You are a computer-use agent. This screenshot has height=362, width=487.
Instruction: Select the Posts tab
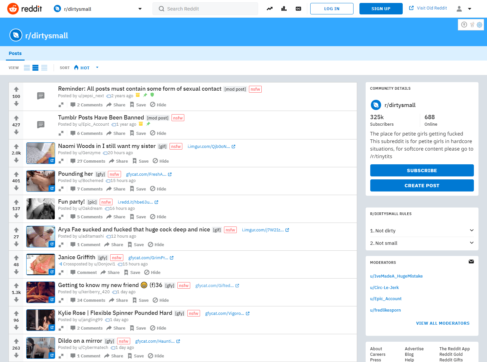pos(15,53)
